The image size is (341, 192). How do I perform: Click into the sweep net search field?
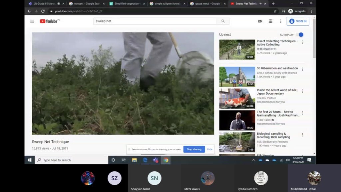click(x=155, y=21)
